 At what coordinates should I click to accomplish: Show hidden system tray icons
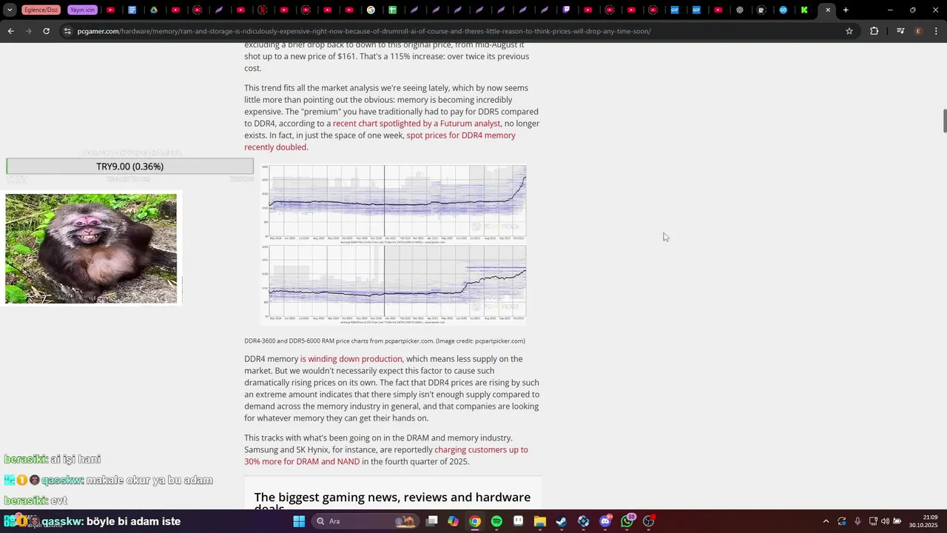pyautogui.click(x=826, y=521)
